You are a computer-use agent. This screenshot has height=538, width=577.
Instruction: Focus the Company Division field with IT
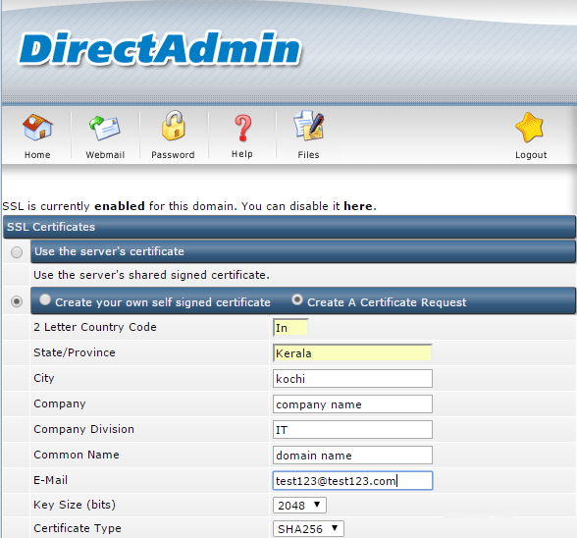click(352, 430)
